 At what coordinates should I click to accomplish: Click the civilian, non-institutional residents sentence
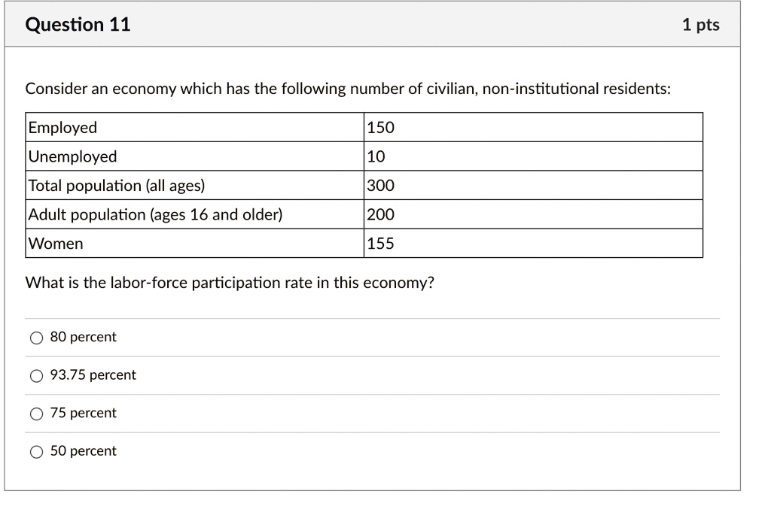coord(348,89)
